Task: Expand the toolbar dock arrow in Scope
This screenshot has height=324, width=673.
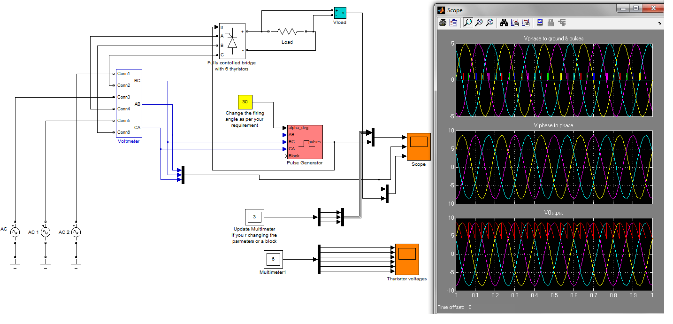Action: (659, 23)
